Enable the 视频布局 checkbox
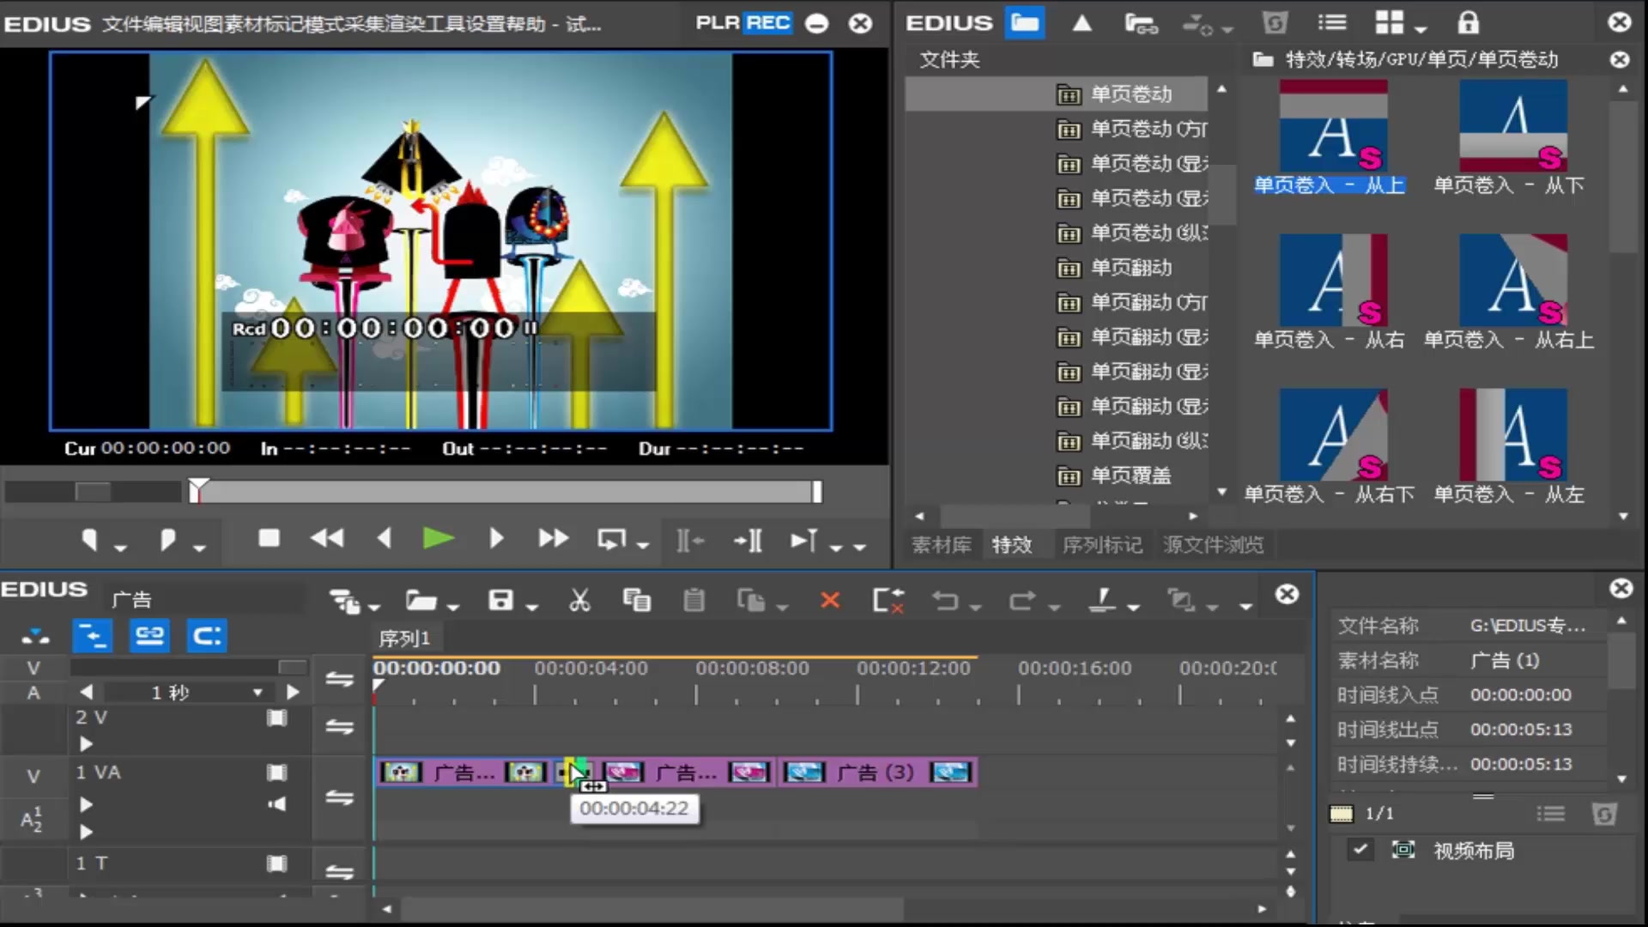This screenshot has width=1648, height=927. point(1360,850)
